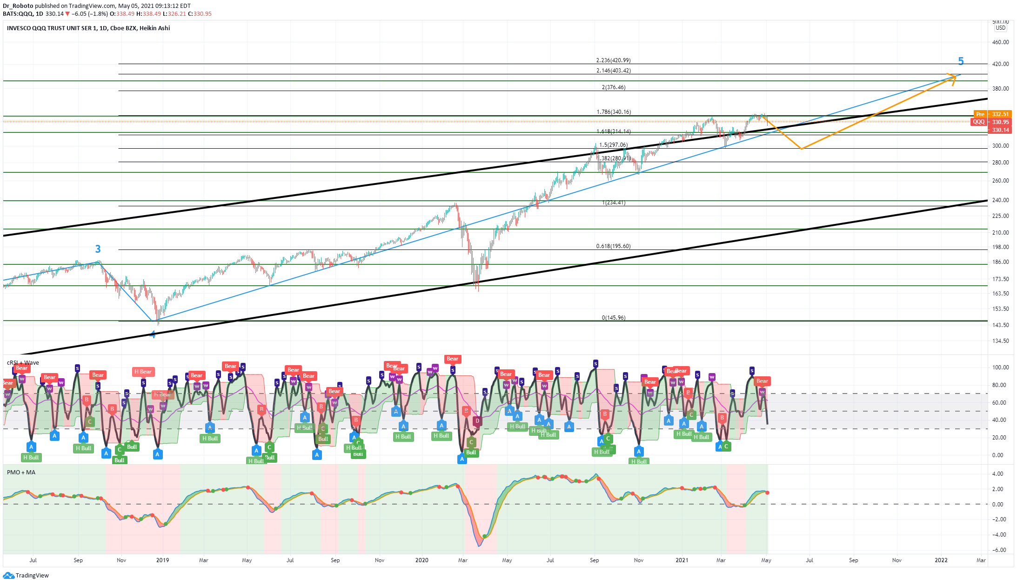Click the blue wave label '3'

coord(98,249)
